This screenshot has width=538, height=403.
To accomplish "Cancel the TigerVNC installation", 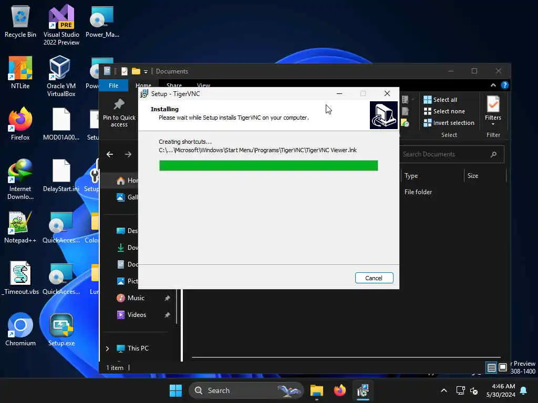I will (x=374, y=278).
